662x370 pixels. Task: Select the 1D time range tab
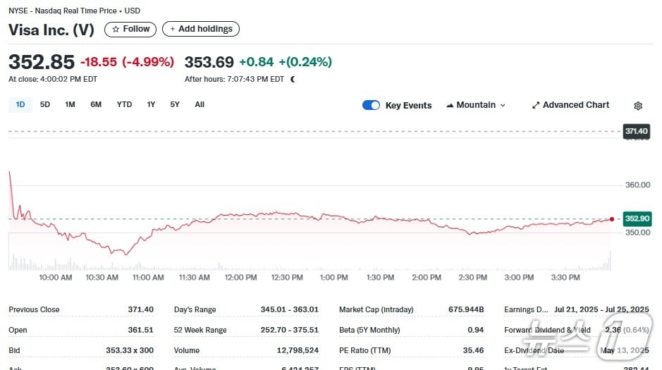[x=20, y=105]
